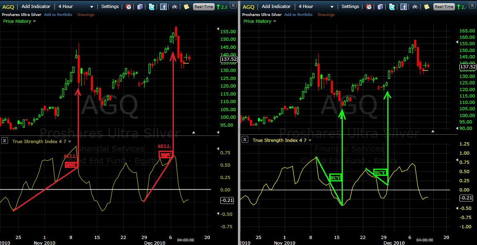477x245 pixels.
Task: Toggle Real-Time mode on the right chart
Action: 445,6
